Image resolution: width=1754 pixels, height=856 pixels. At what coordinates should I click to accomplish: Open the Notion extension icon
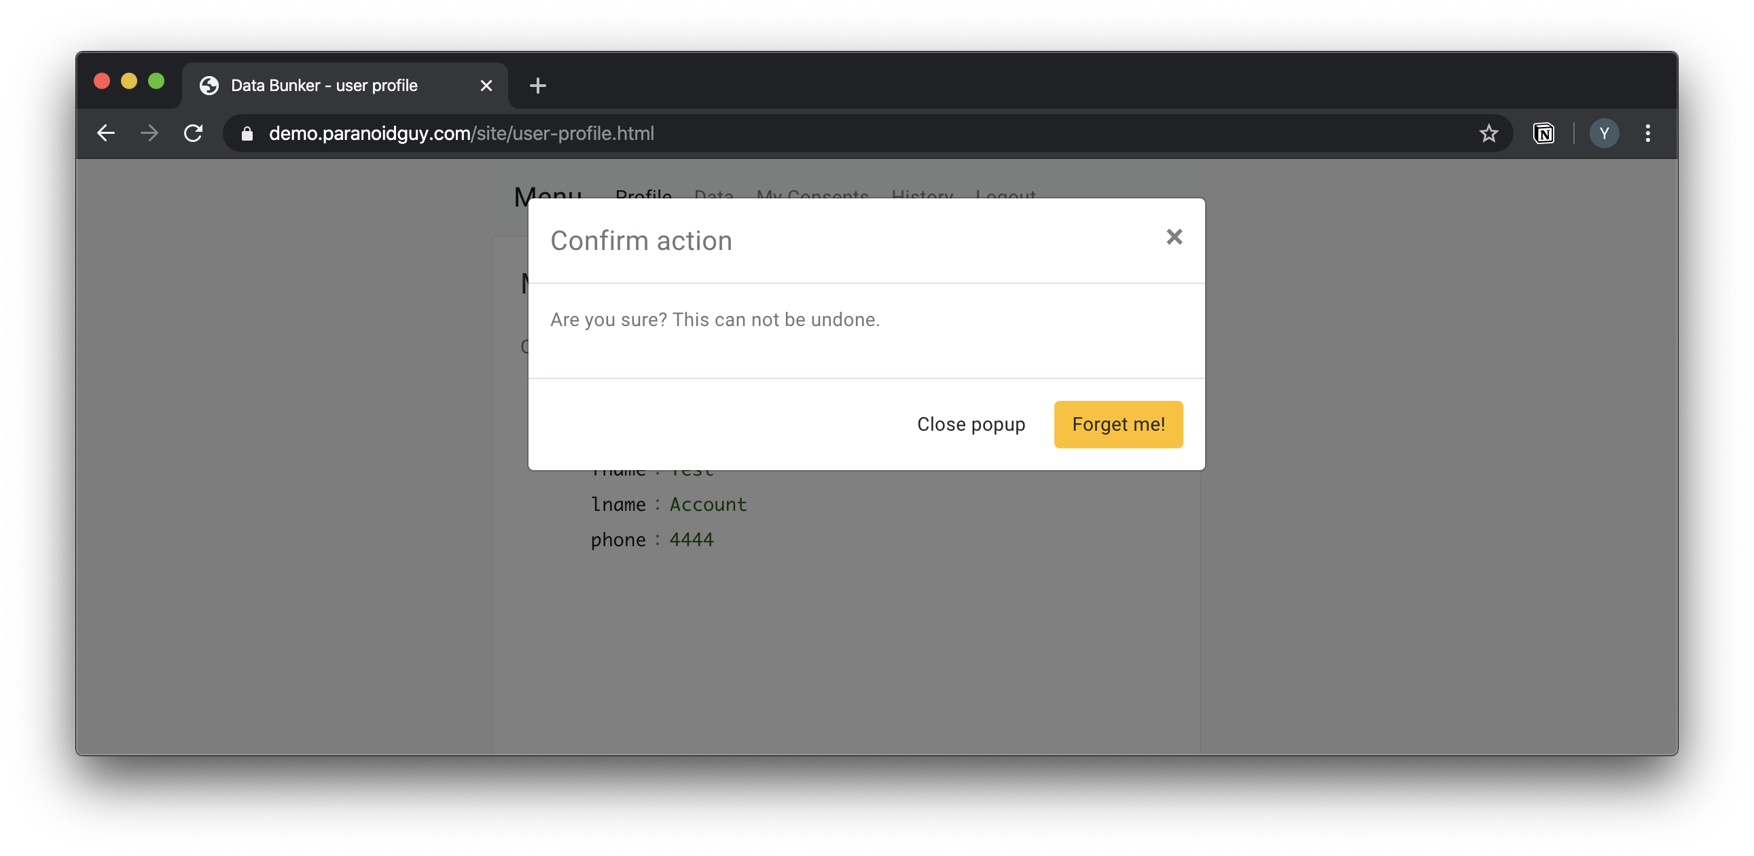coord(1543,133)
